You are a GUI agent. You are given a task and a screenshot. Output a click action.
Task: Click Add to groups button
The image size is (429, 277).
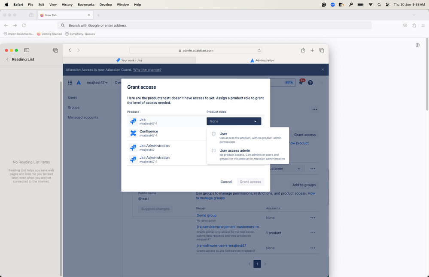point(304,185)
